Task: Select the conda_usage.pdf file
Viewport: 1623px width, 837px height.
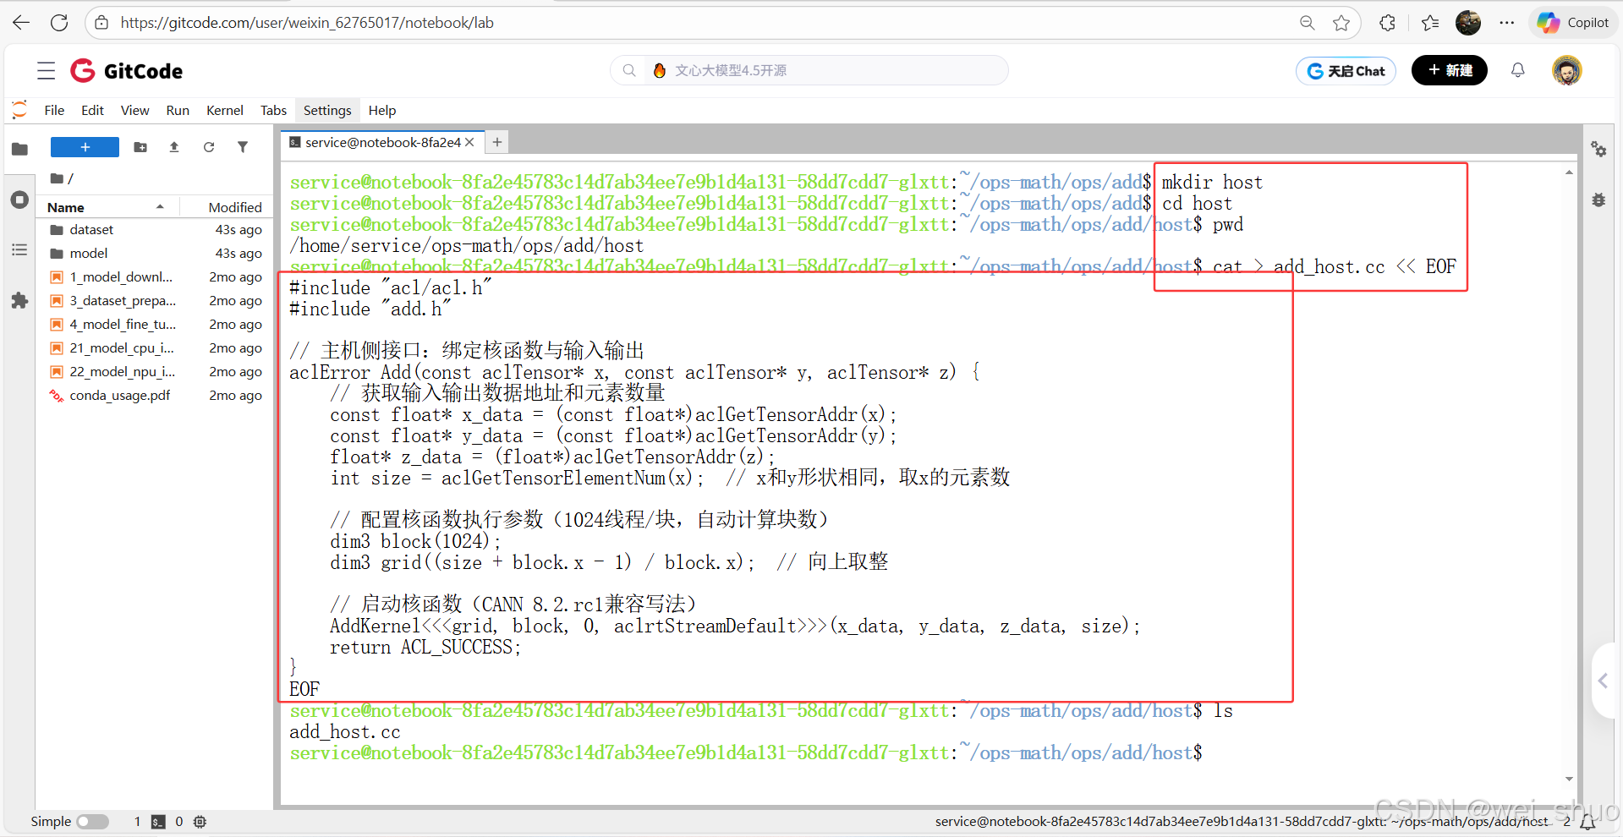Action: [x=156, y=396]
